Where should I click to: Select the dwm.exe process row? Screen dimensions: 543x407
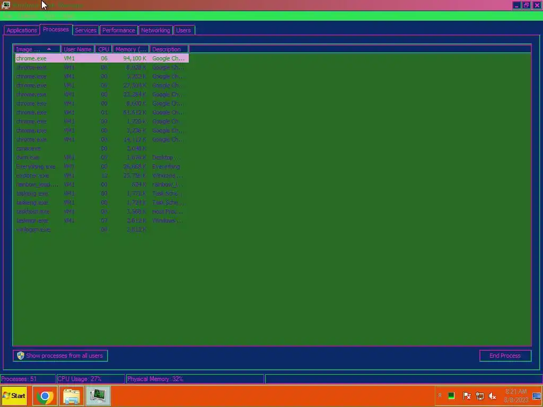[102, 157]
